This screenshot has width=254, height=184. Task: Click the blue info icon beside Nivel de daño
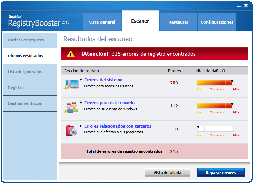coord(224,71)
